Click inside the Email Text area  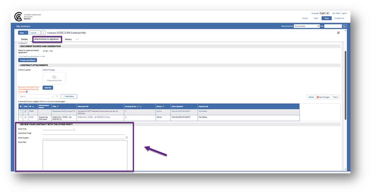tap(85, 155)
